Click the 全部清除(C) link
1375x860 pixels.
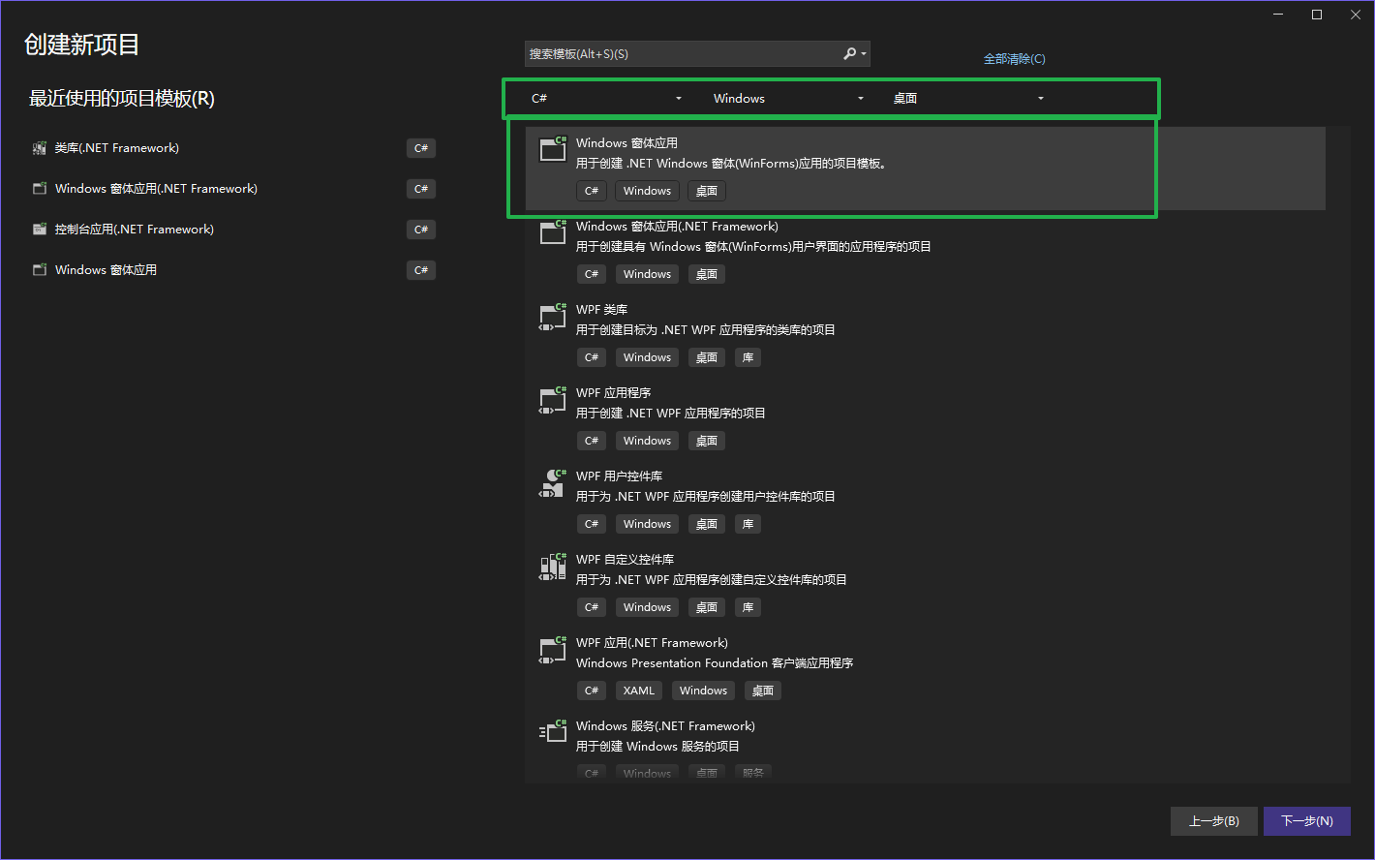click(x=1014, y=59)
